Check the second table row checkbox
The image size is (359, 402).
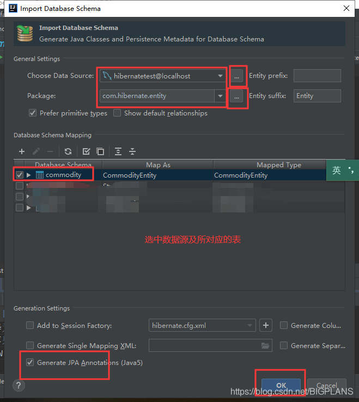[20, 186]
